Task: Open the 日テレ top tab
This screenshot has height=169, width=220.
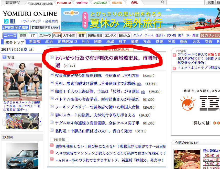Action: [135, 3]
